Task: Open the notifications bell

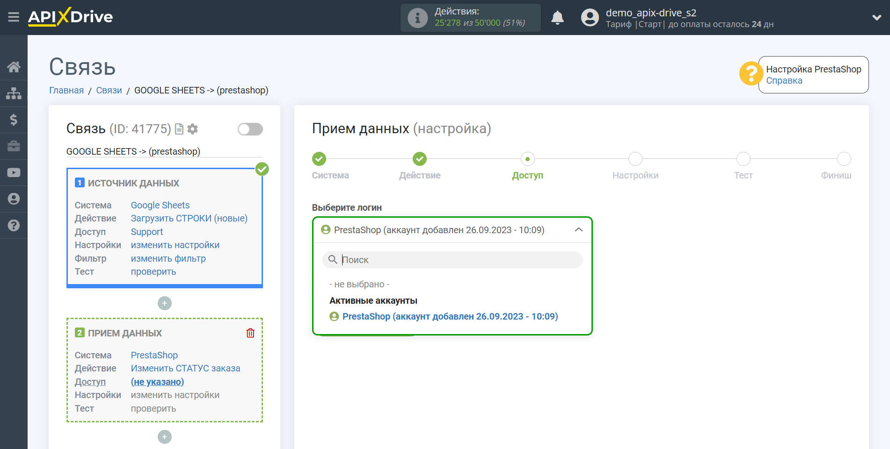Action: [557, 18]
